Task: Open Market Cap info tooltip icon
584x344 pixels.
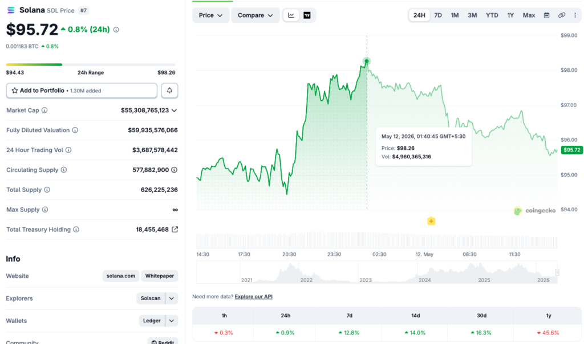Action: click(x=44, y=110)
